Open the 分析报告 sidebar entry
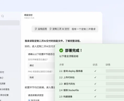 [x=5, y=89]
